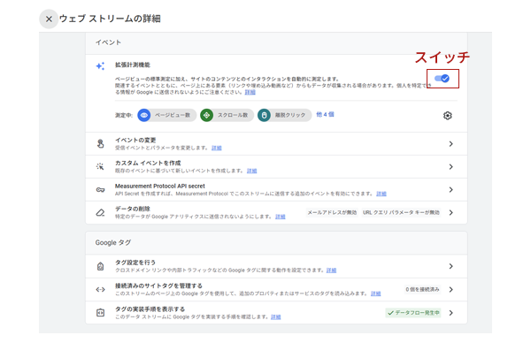This screenshot has height=343, width=531.
Task: Click the タグ設定を行う tag icon
Action: (x=100, y=267)
